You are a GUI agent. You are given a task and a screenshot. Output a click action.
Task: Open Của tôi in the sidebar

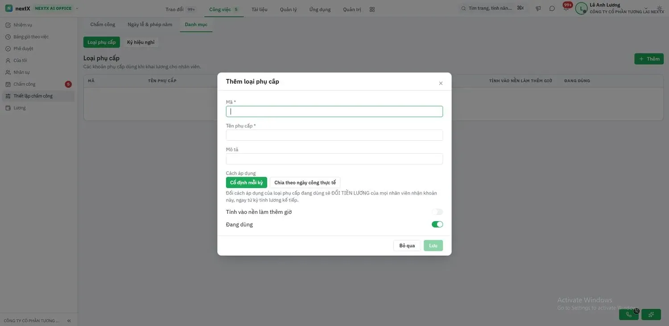[x=39, y=61]
